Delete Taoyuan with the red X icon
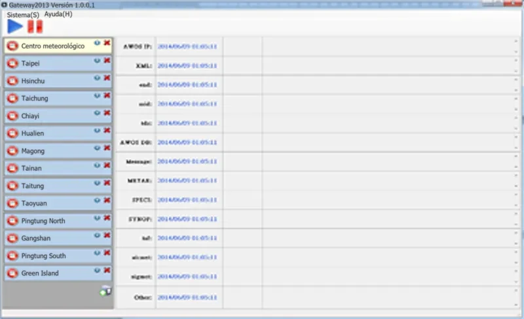The height and width of the screenshot is (319, 524). pos(107,200)
